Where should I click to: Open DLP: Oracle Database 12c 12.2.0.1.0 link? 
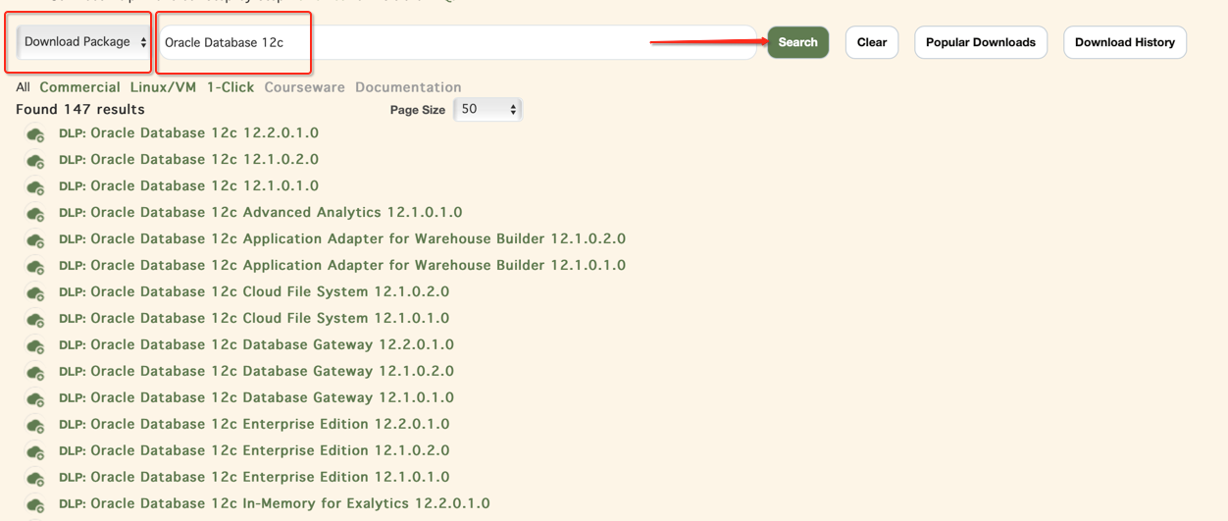188,132
